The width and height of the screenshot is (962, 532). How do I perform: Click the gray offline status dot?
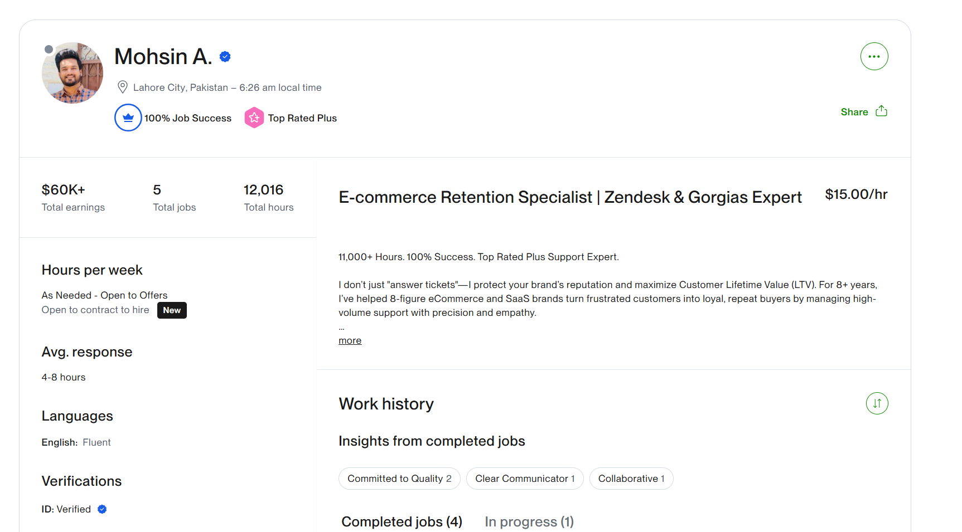tap(49, 50)
